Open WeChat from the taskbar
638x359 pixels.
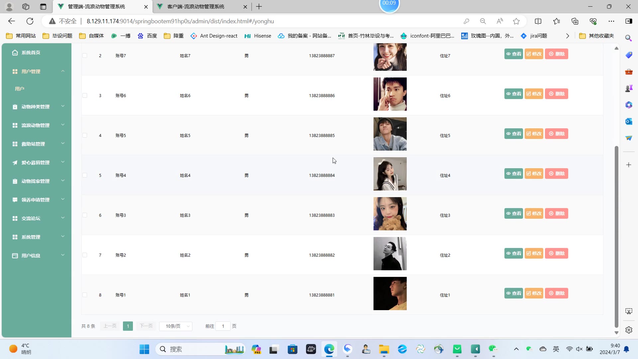pos(493,349)
